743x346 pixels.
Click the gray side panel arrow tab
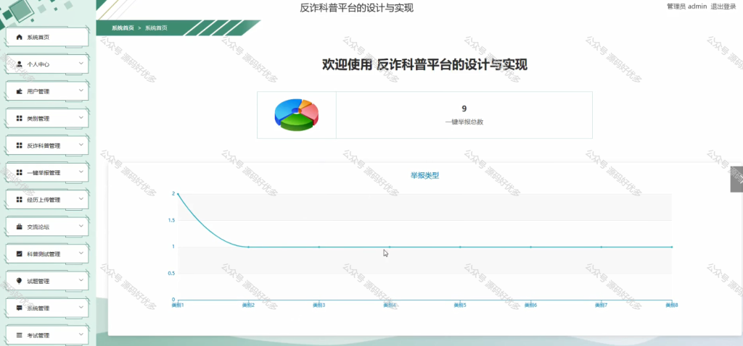point(736,179)
